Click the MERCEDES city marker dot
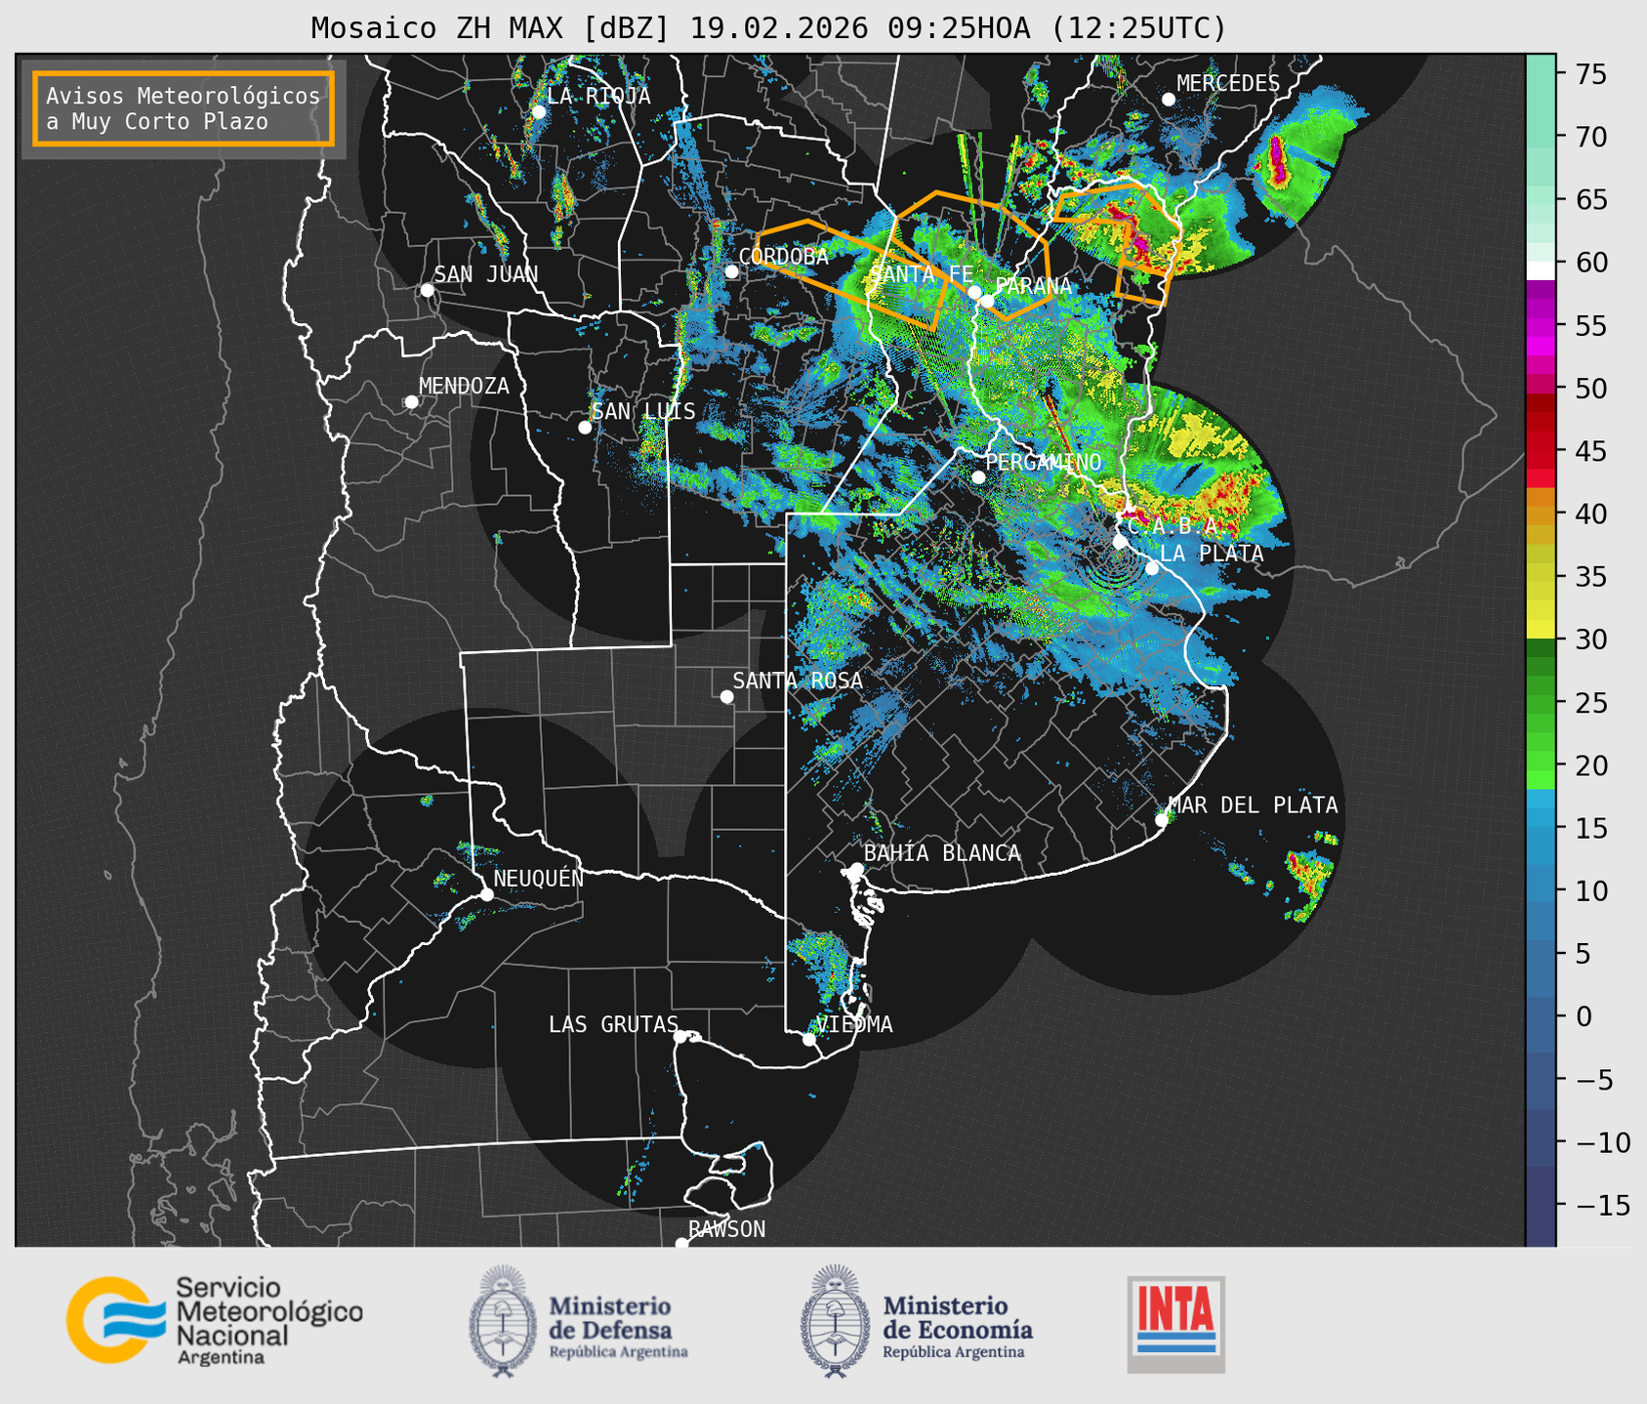The height and width of the screenshot is (1404, 1647). [x=1168, y=100]
